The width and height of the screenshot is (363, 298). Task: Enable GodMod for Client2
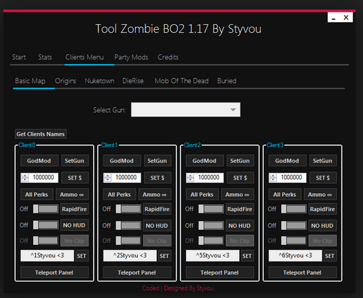click(205, 161)
